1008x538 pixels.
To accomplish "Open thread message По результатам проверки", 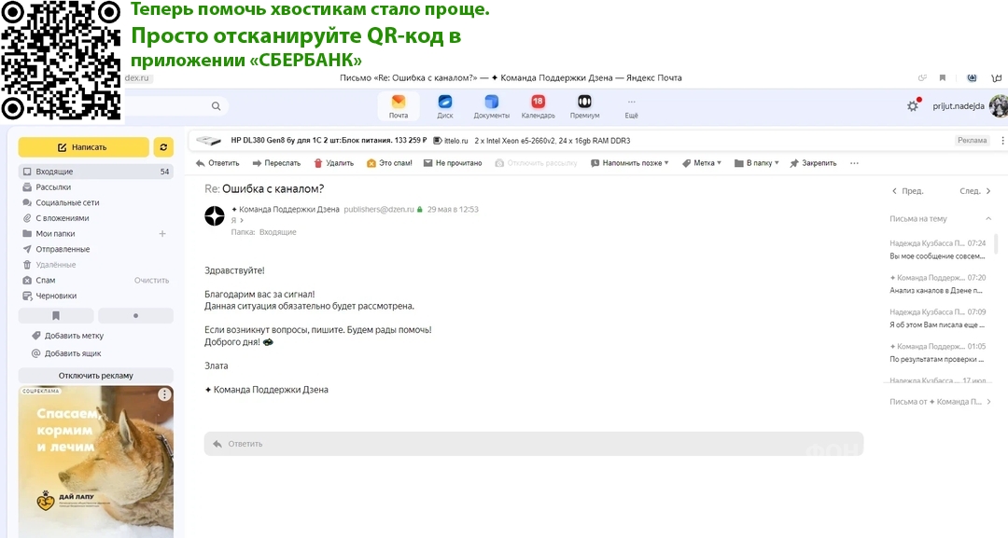I will (x=938, y=353).
